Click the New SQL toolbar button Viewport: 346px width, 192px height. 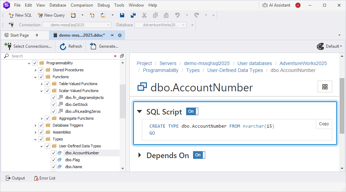coord(20,15)
